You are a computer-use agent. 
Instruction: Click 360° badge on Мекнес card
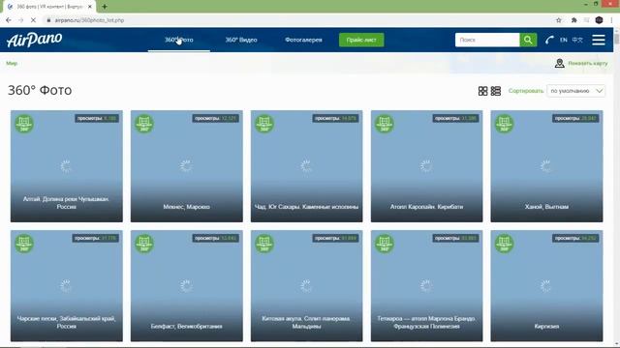[x=144, y=124]
